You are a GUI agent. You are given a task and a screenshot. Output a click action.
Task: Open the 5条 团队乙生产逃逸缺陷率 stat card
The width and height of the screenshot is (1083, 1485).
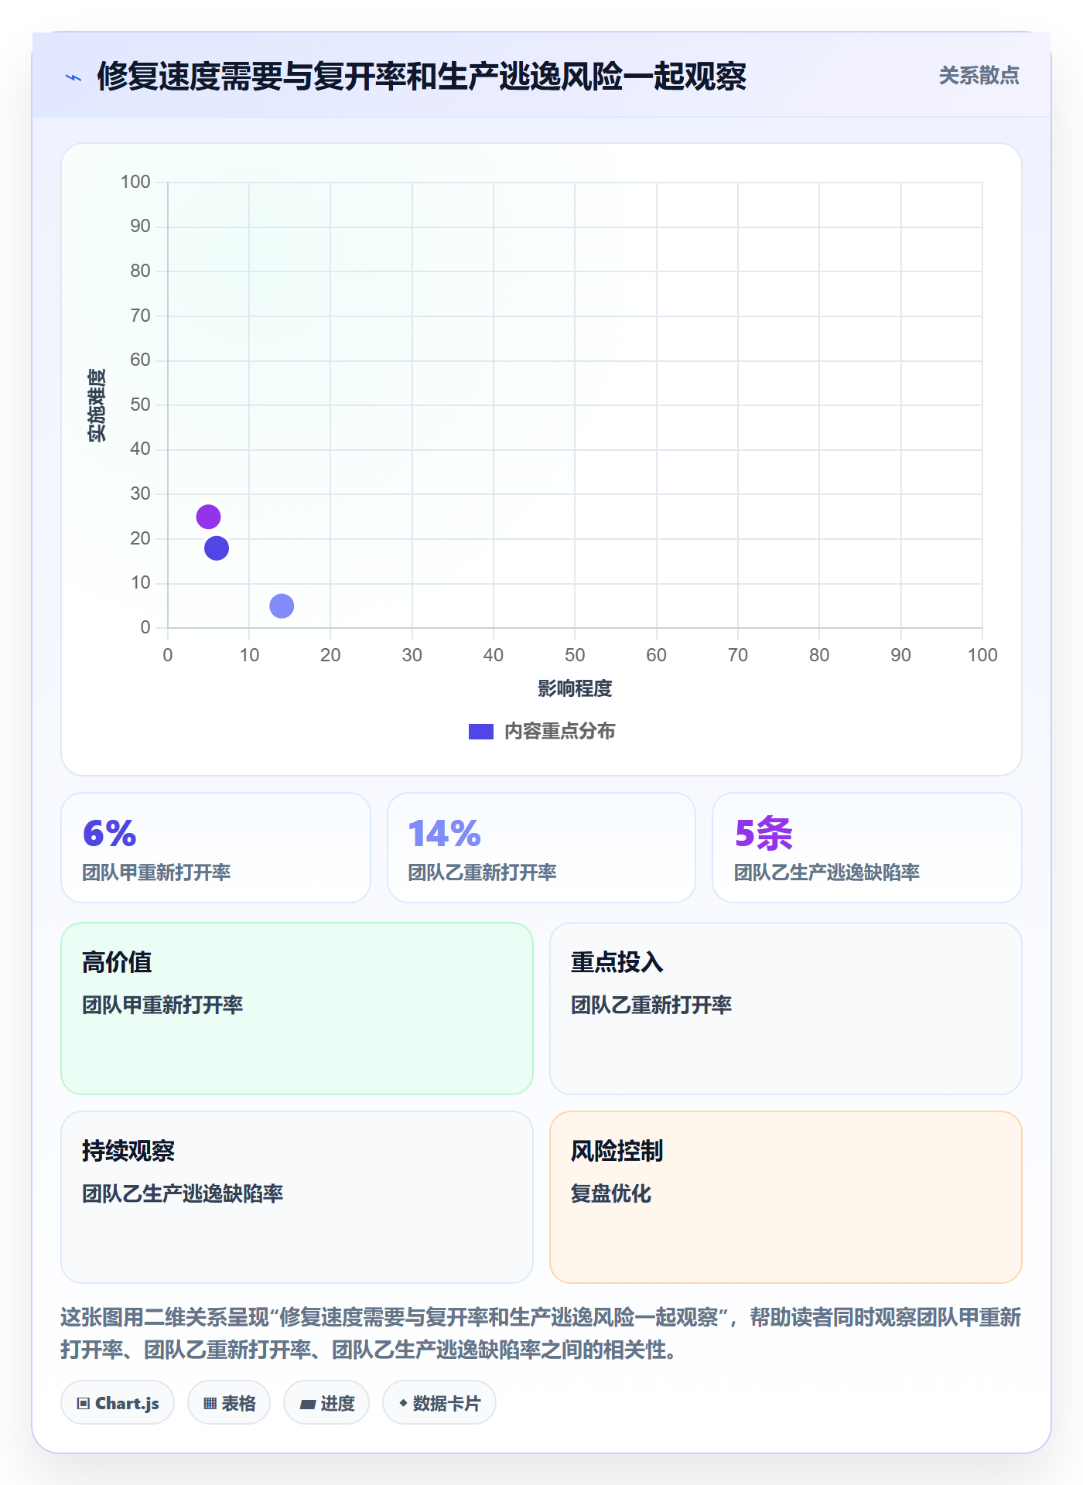(x=867, y=848)
